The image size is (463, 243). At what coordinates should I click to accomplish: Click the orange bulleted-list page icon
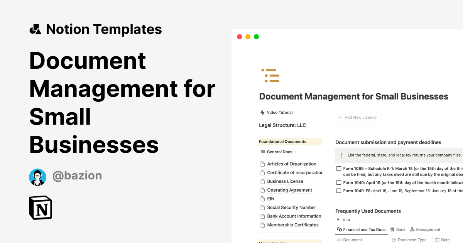click(x=270, y=76)
